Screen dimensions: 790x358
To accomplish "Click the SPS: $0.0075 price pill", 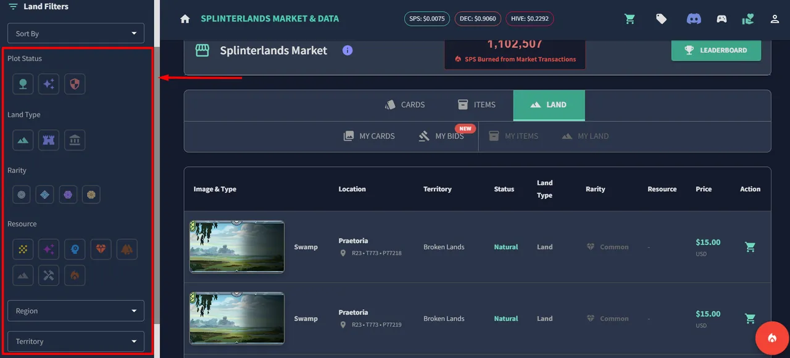I will (x=427, y=19).
